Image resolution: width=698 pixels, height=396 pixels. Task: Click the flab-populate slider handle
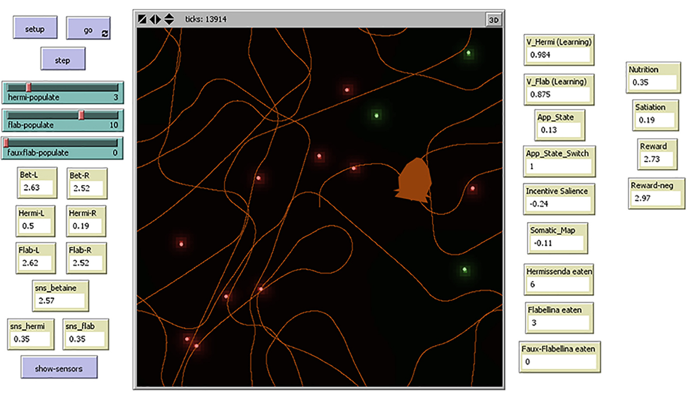click(82, 115)
